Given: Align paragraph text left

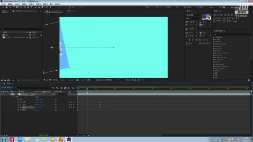Looking at the screenshot, I should pos(215,15).
